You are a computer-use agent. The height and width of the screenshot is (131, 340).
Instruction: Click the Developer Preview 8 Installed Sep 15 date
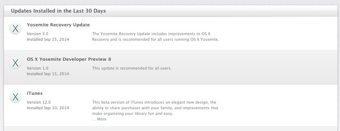[x=48, y=74]
